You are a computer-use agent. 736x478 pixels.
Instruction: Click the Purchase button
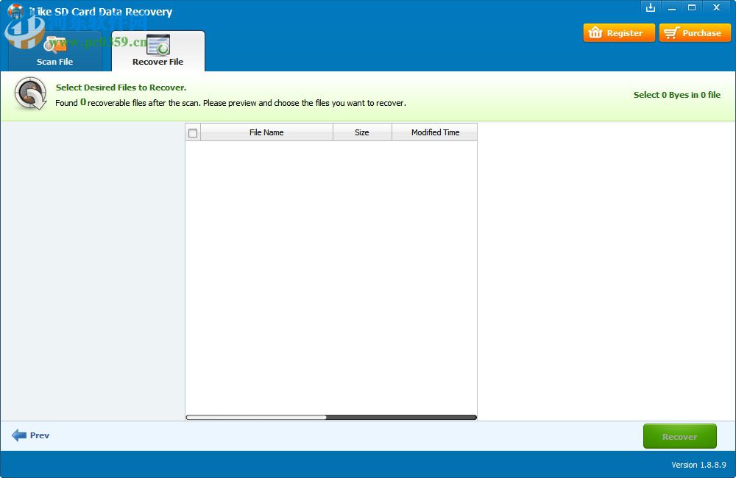(695, 32)
